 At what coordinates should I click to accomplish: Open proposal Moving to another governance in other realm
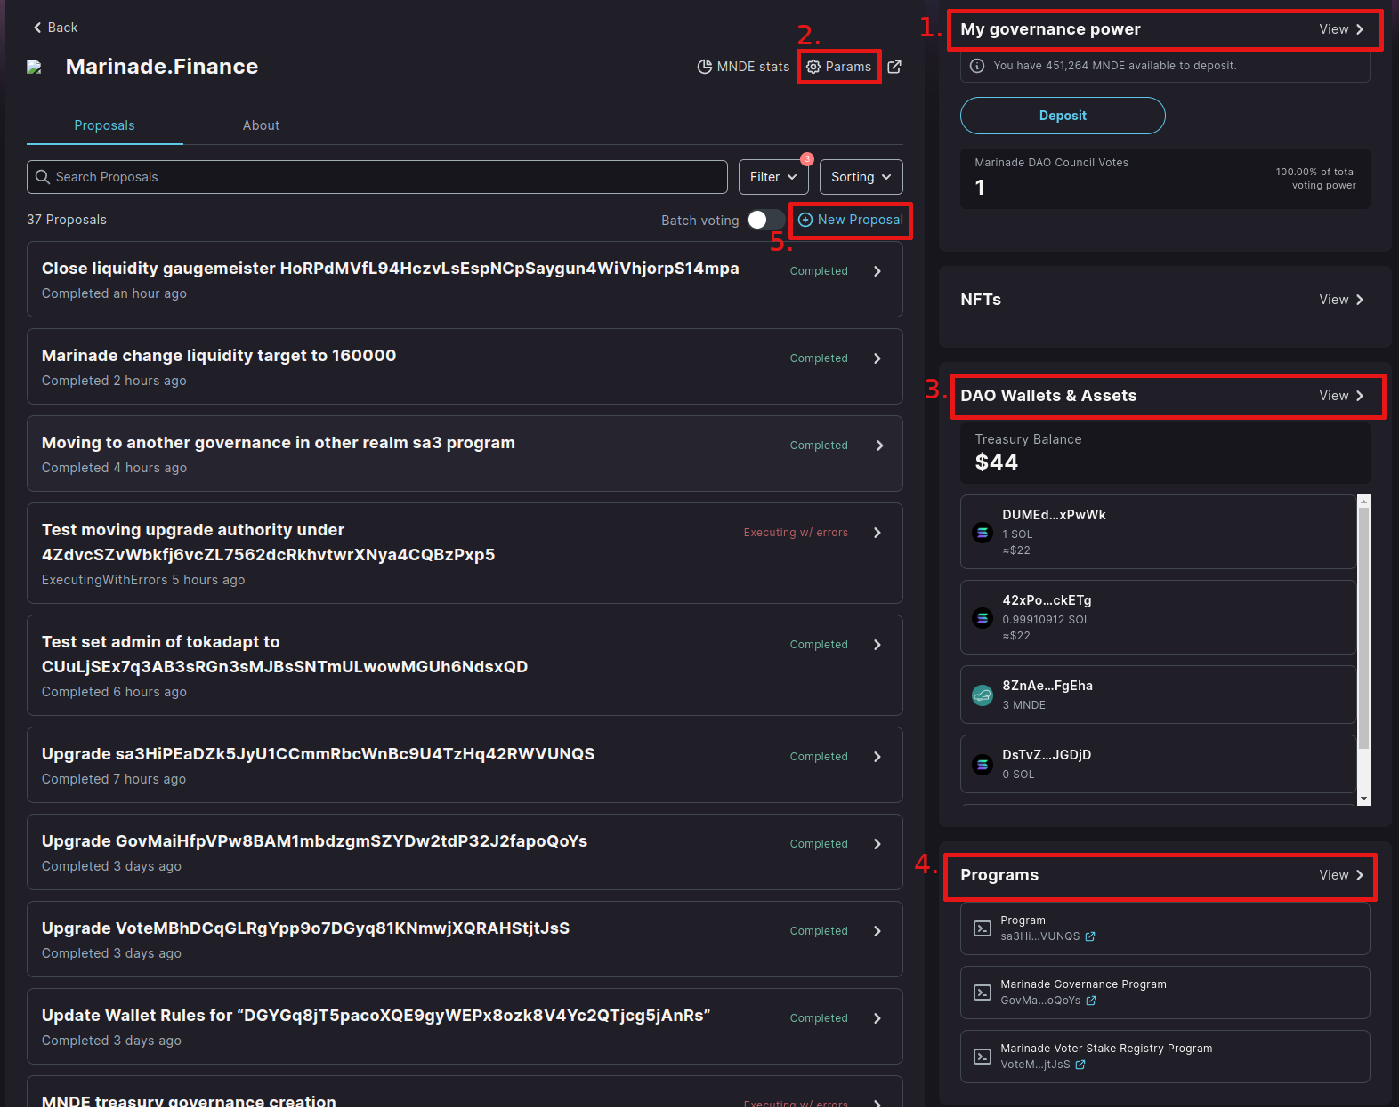pos(279,443)
